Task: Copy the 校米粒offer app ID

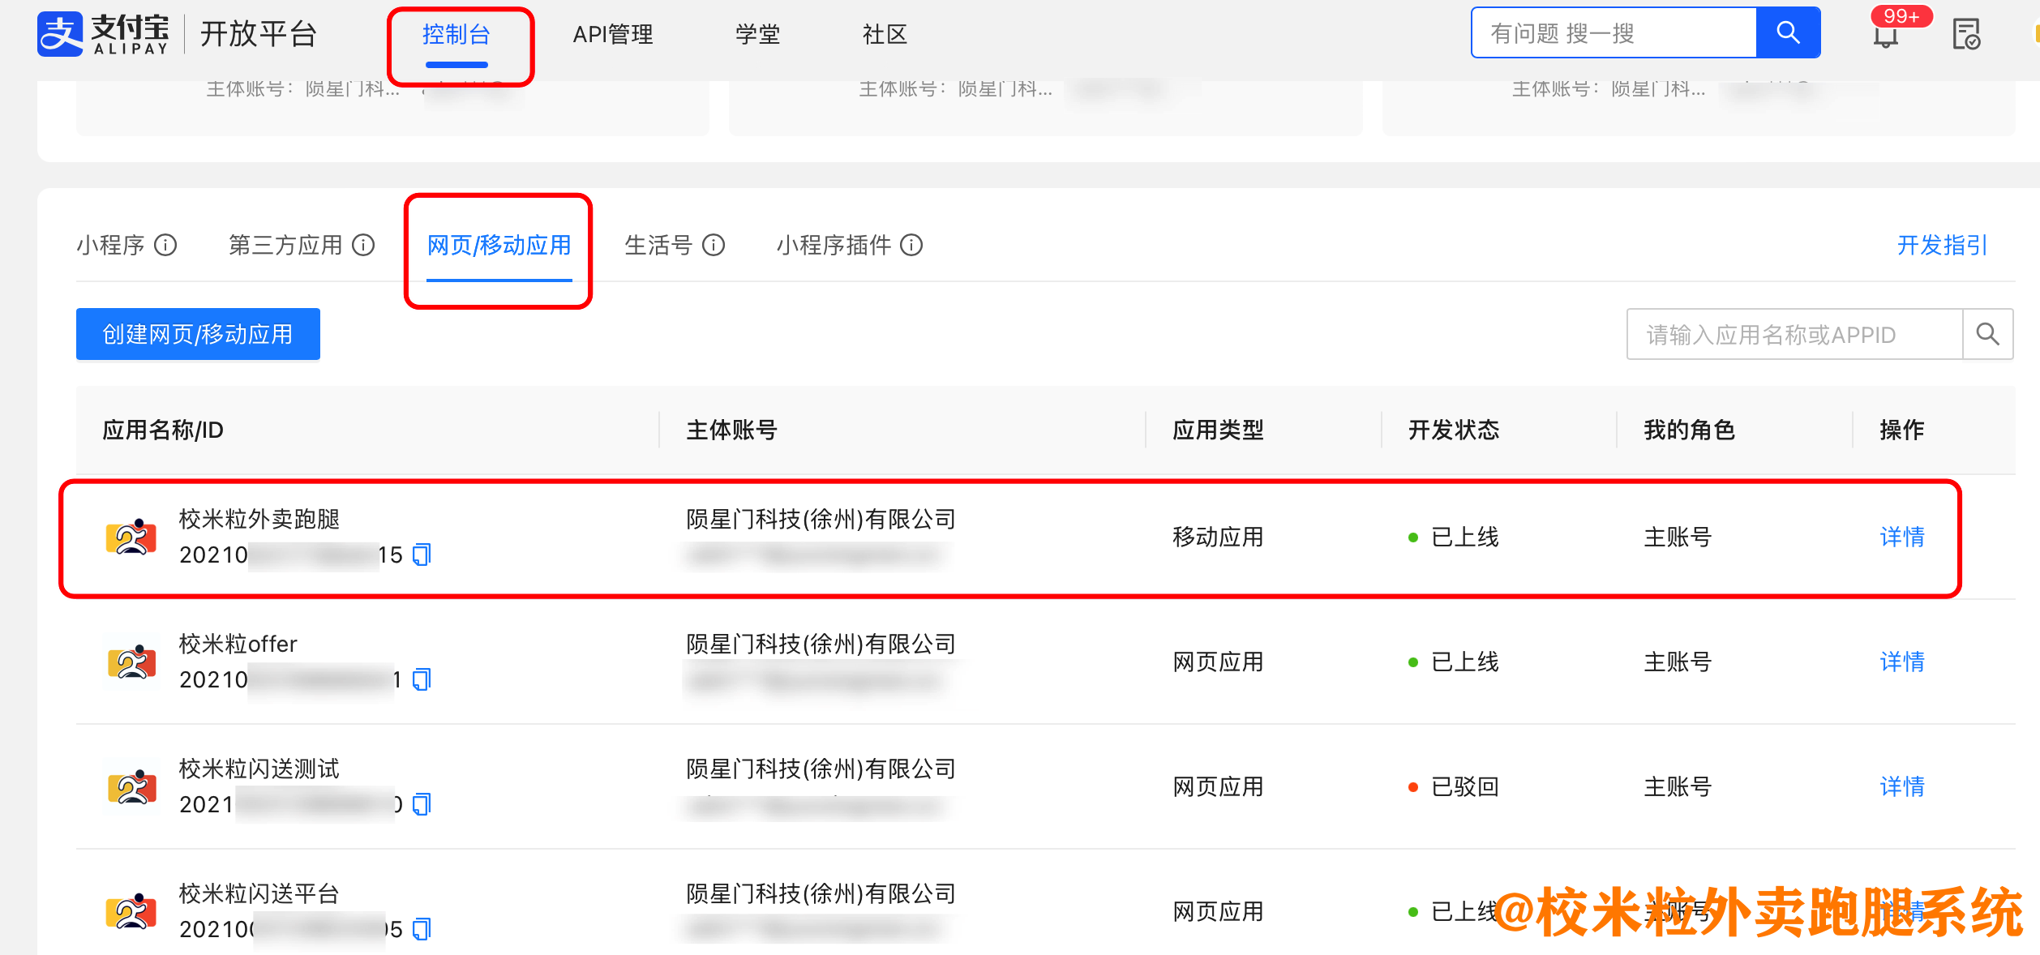Action: [422, 679]
